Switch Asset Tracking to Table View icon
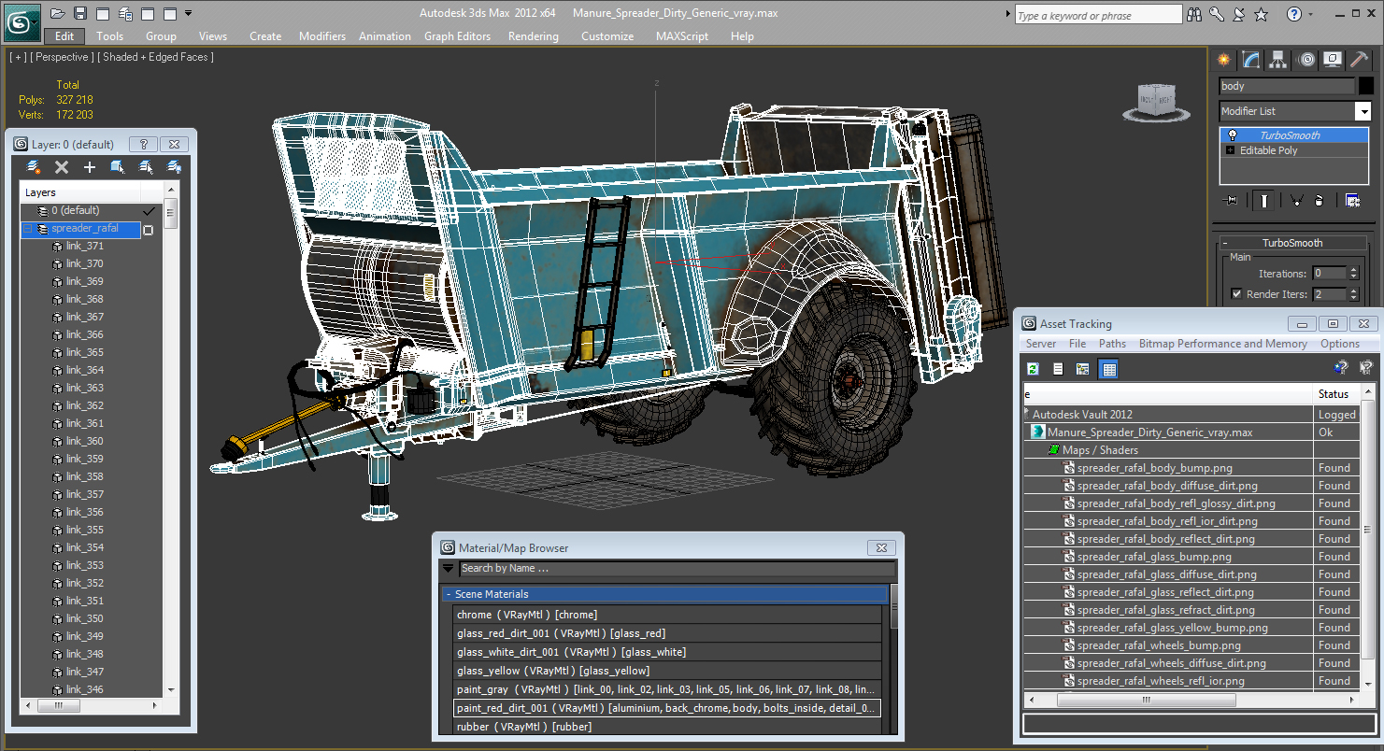 (1108, 369)
